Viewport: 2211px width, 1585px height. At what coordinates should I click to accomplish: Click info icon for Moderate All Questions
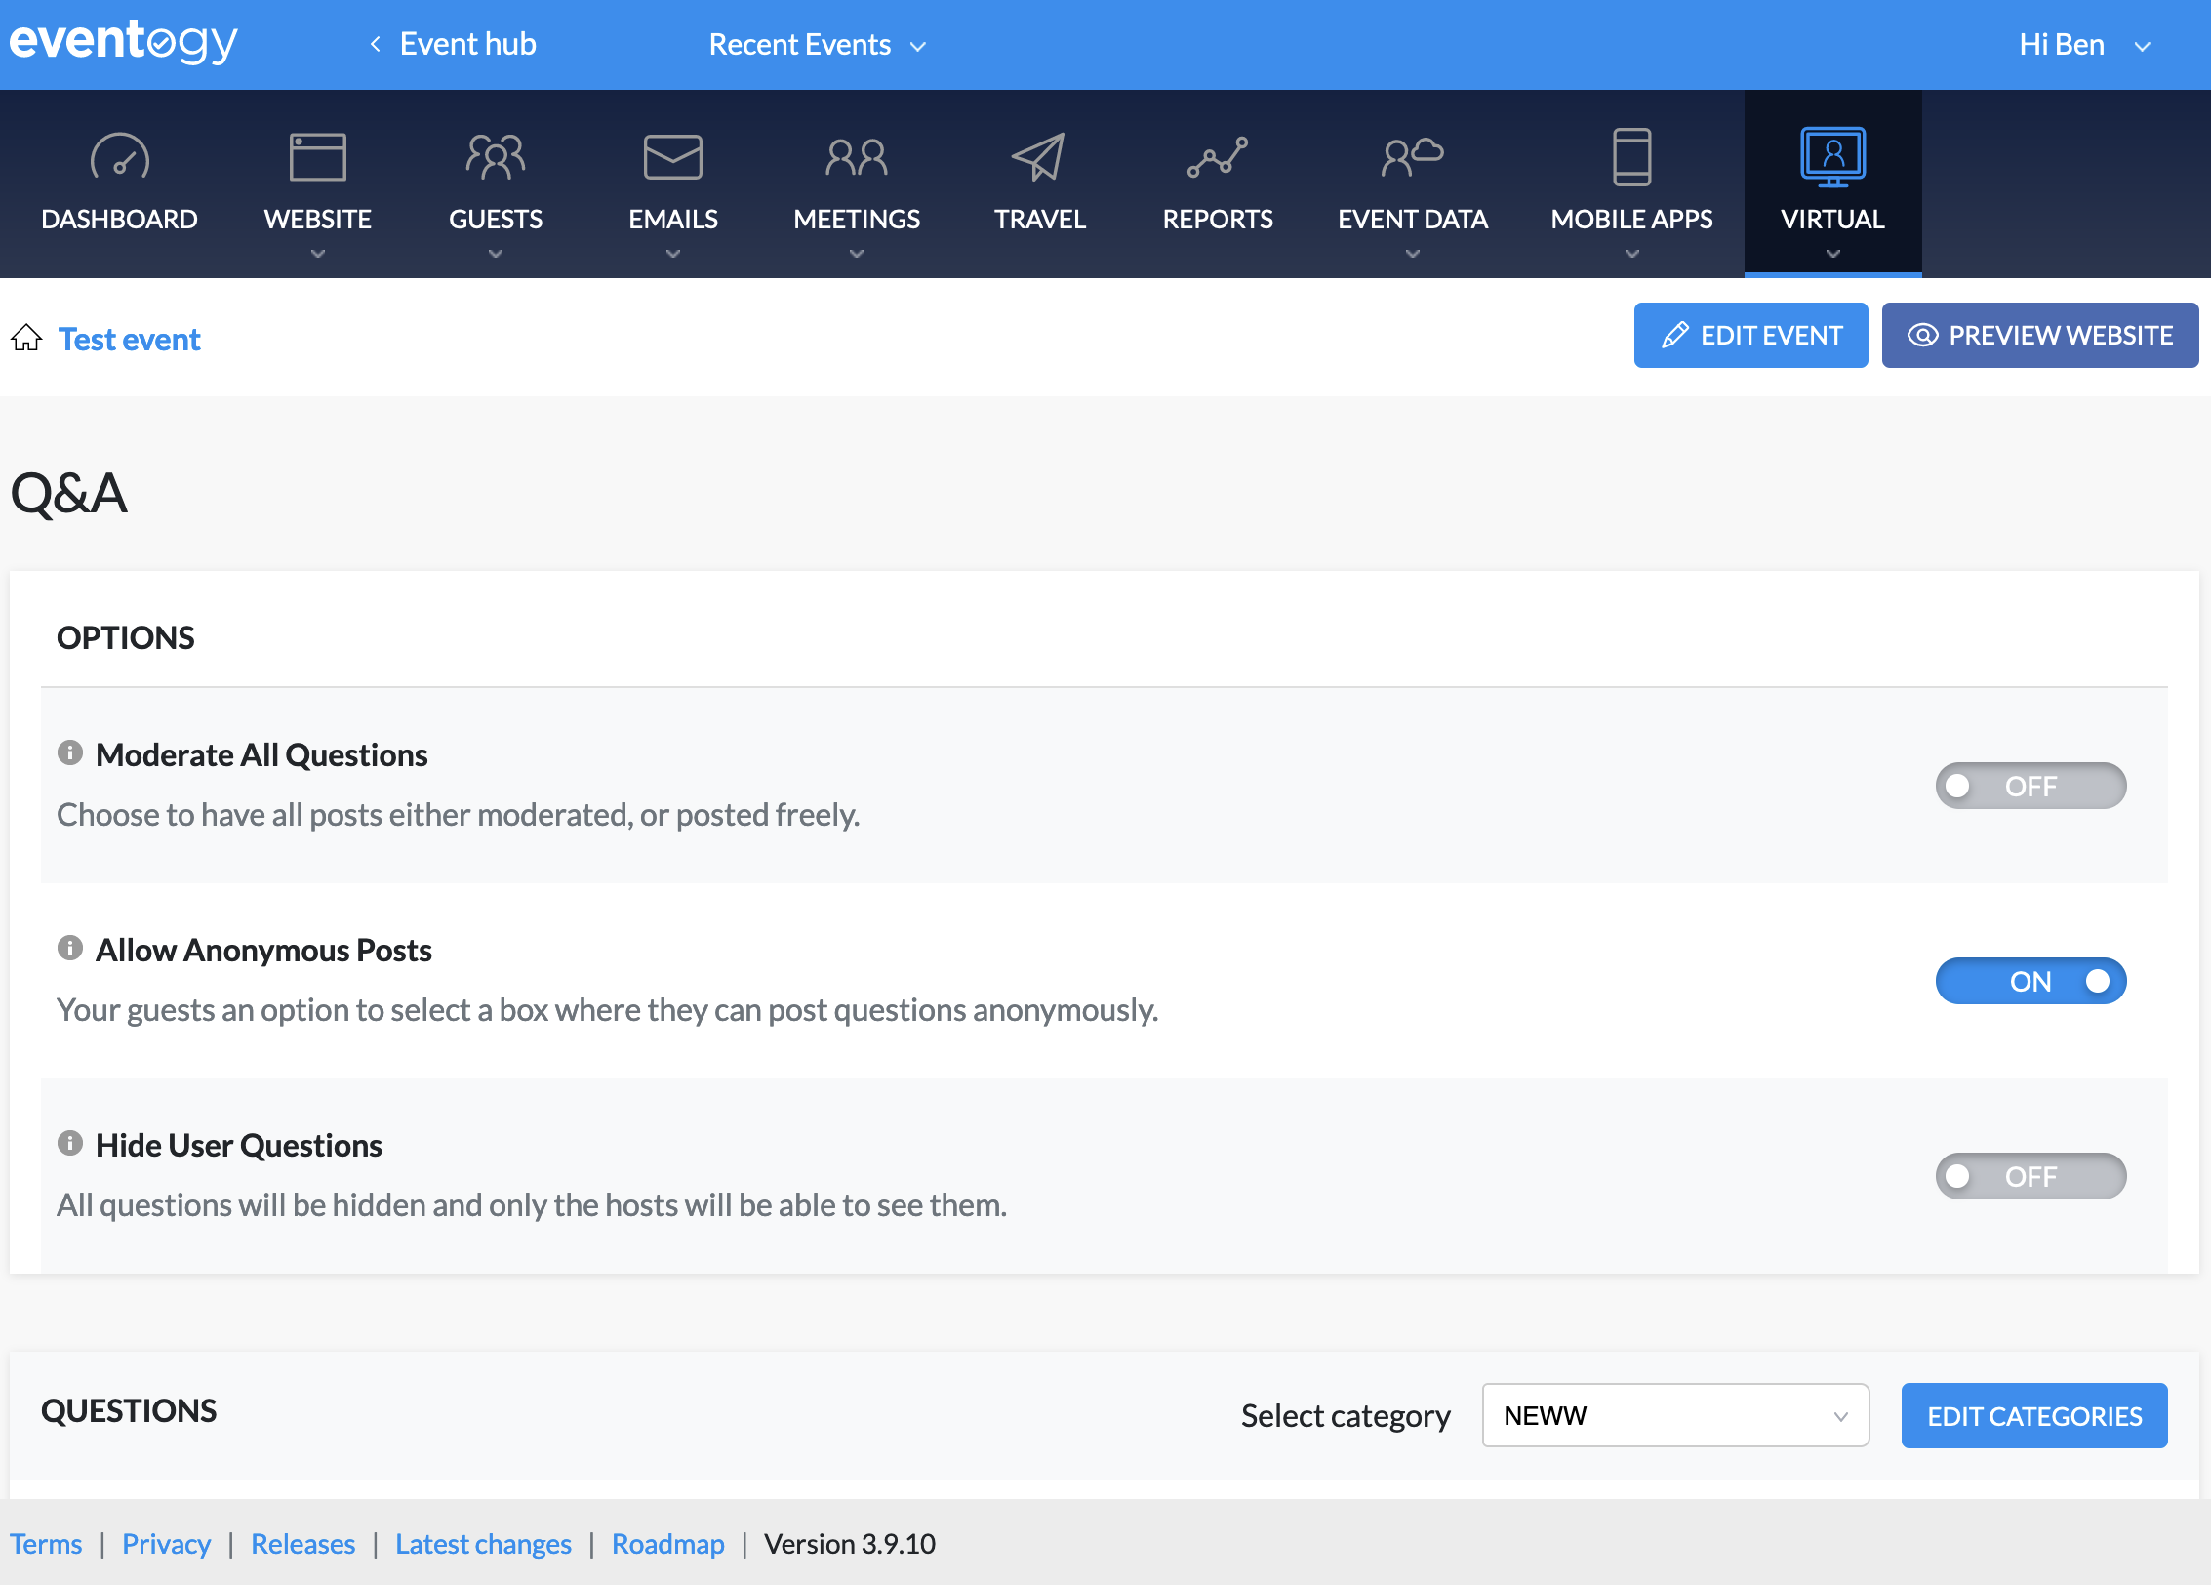[70, 752]
